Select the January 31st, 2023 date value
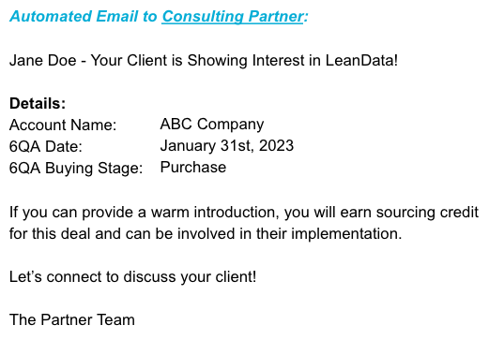 (227, 145)
